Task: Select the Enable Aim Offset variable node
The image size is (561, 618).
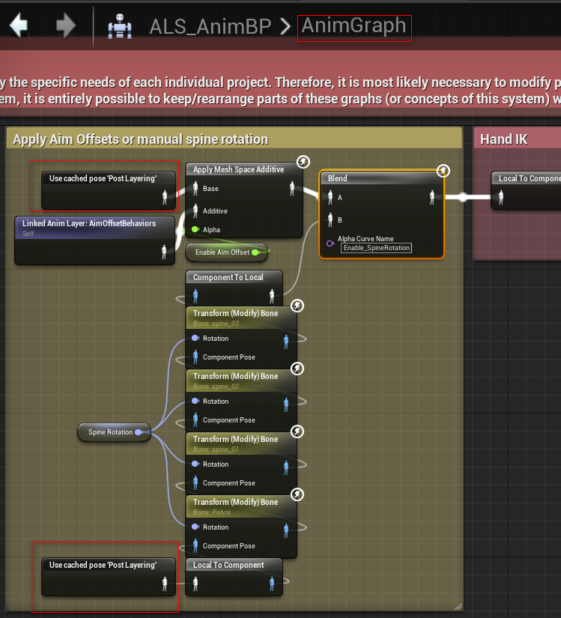Action: coord(222,252)
